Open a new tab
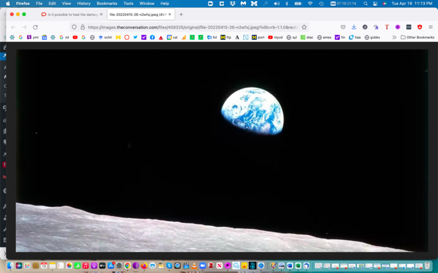 click(181, 15)
